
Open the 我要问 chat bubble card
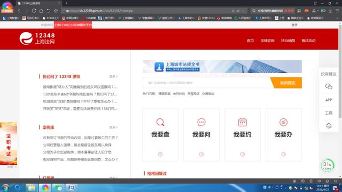[201, 135]
